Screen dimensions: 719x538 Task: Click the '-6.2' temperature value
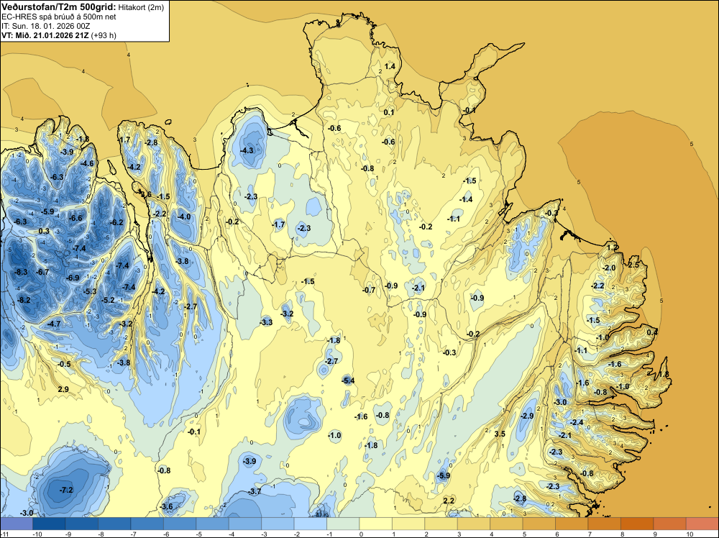click(117, 222)
